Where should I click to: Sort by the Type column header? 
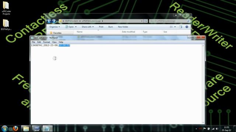145,32
